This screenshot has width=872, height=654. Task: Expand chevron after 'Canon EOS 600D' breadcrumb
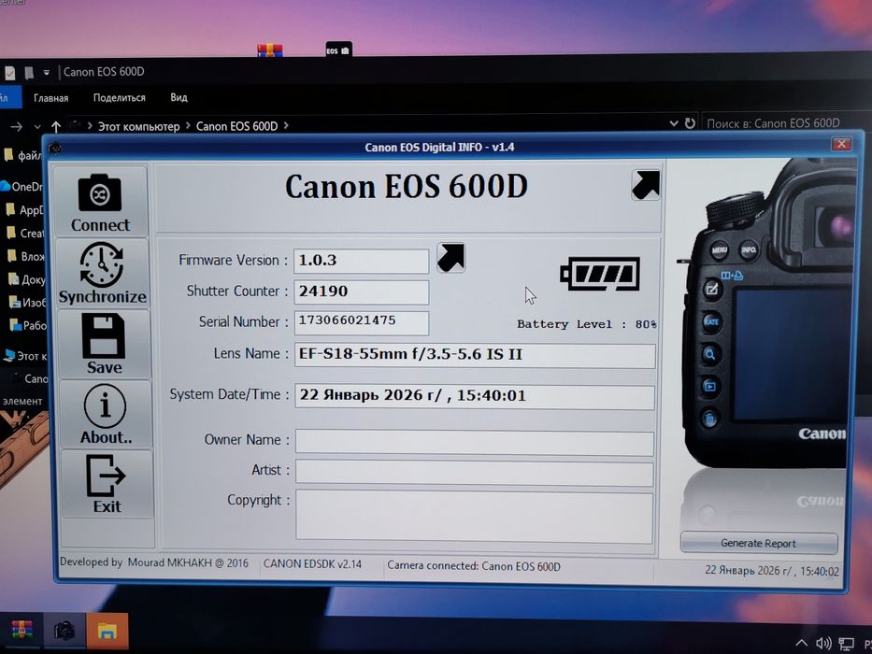click(286, 126)
